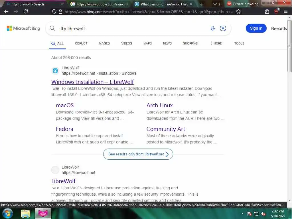
Task: Click the site security padlock icon
Action: coord(60,11)
